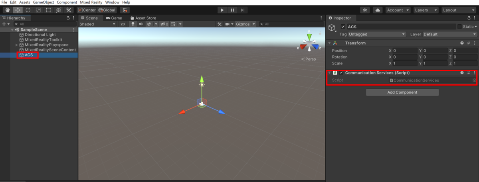This screenshot has width=479, height=182.
Task: Toggle hidden objects visibility icon in Scene
Action: click(164, 24)
